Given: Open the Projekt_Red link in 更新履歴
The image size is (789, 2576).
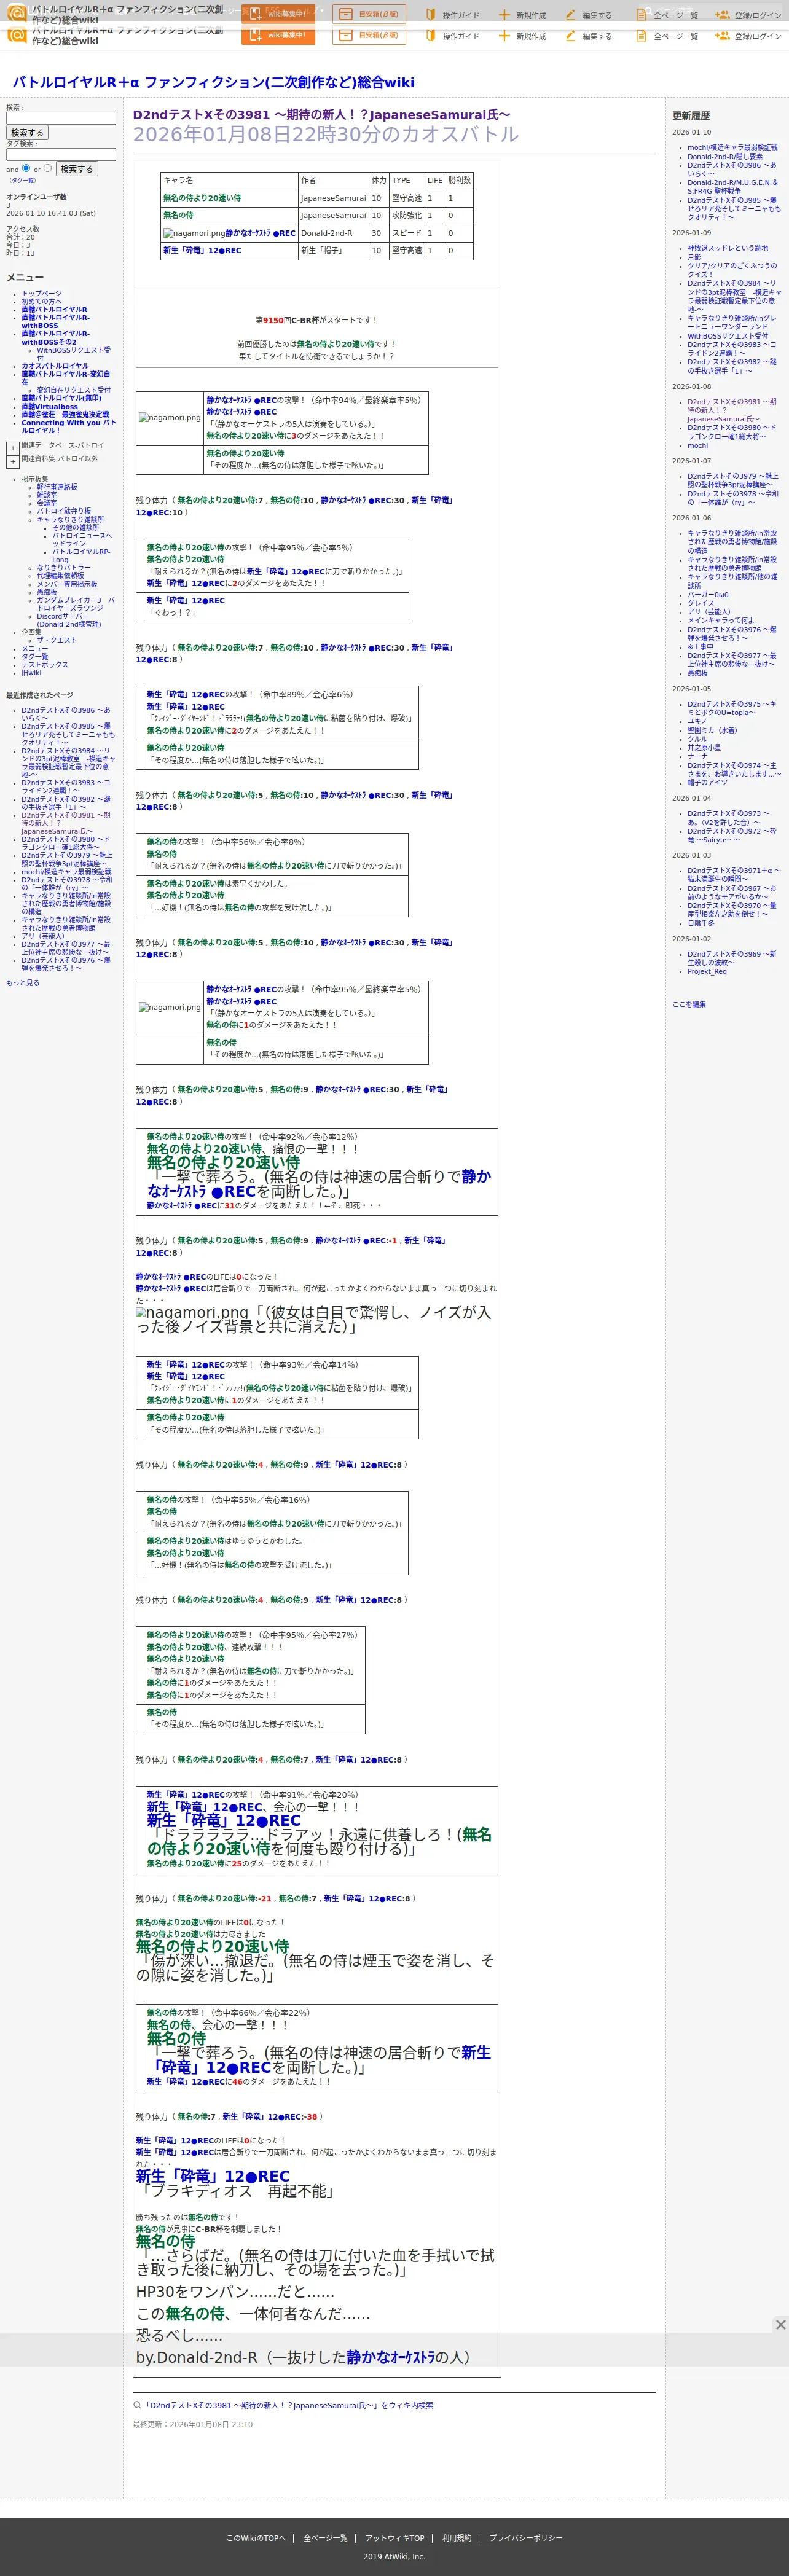Looking at the screenshot, I should [x=707, y=971].
